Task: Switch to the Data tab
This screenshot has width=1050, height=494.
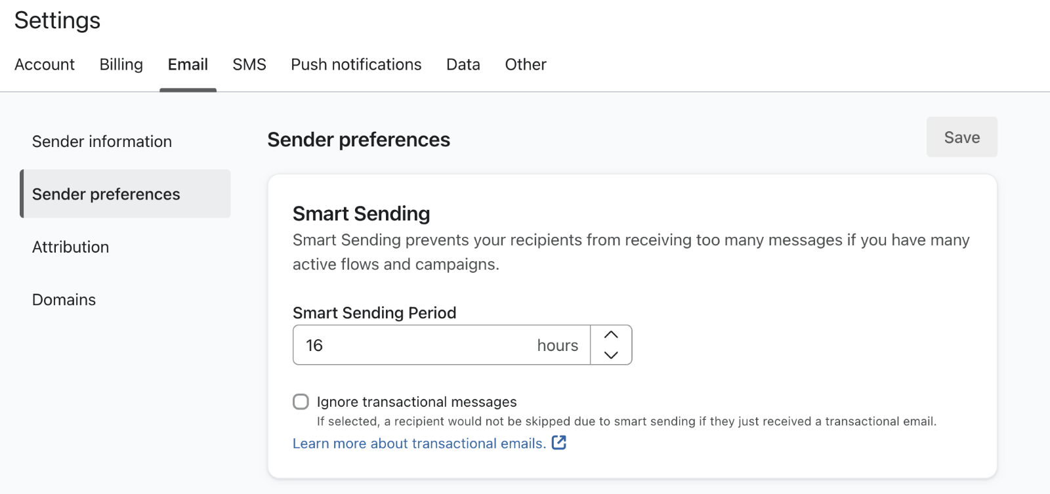Action: coord(463,64)
